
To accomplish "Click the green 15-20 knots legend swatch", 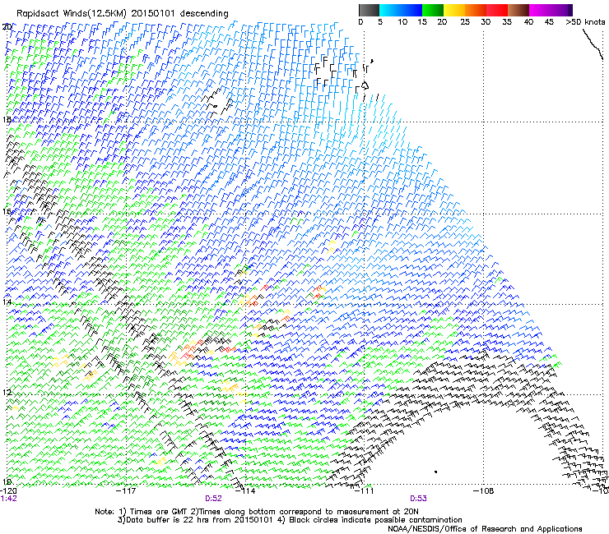I will 433,10.
